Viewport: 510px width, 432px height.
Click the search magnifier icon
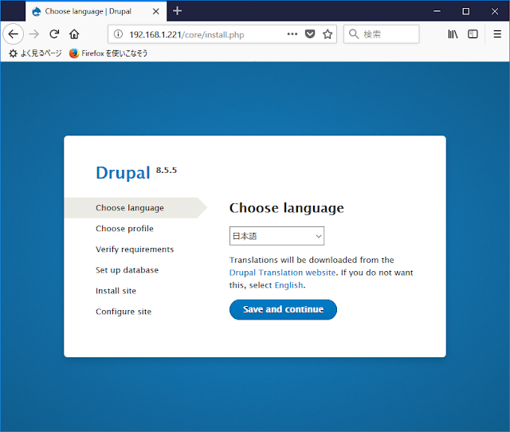pyautogui.click(x=354, y=33)
